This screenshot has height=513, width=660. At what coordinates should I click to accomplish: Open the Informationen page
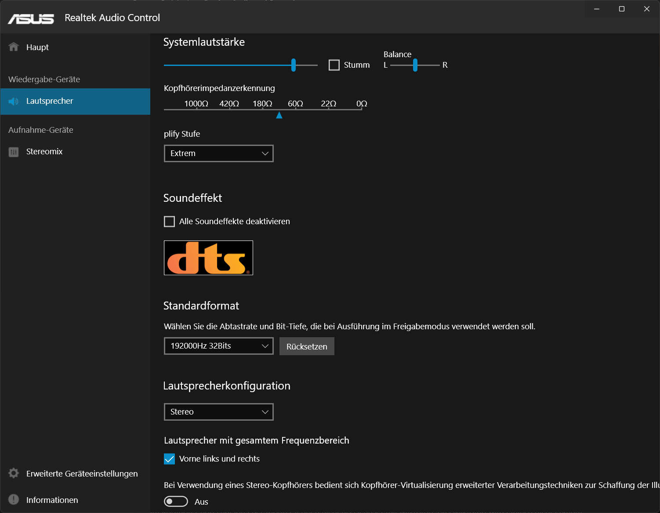tap(75, 500)
